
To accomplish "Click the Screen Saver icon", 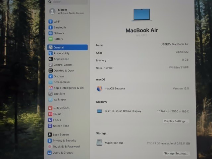I will pos(50,82).
